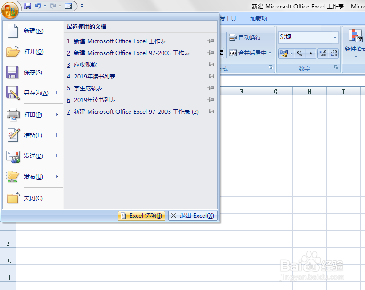This screenshot has height=290, width=365.
Task: Open the 合并后居中 dropdown arrow
Action: coord(270,53)
